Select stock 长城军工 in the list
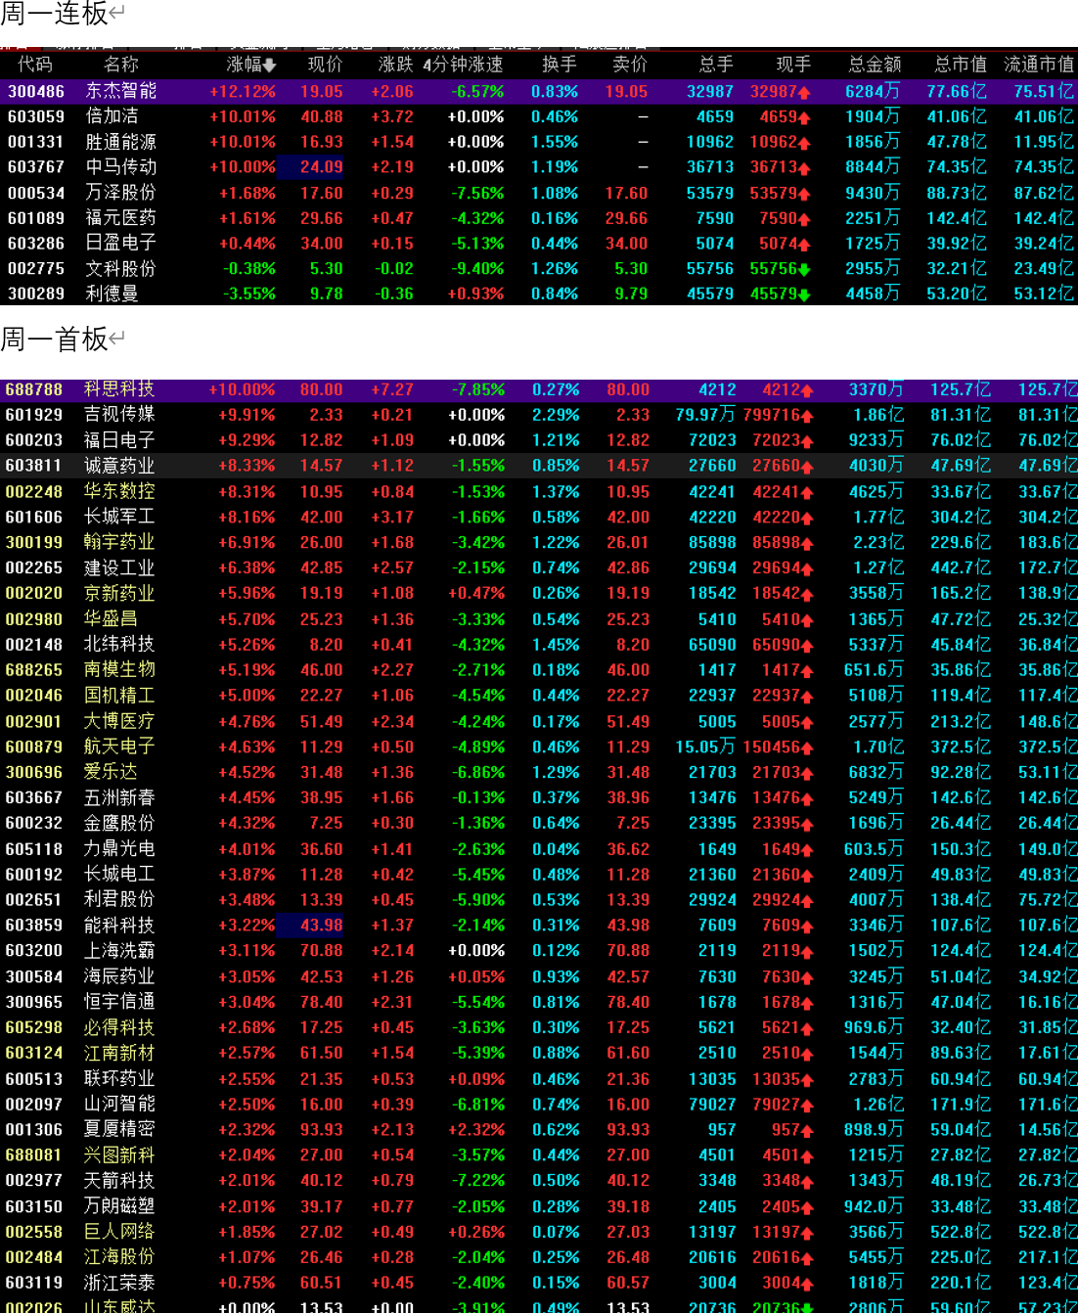The height and width of the screenshot is (1313, 1078). pos(119,517)
